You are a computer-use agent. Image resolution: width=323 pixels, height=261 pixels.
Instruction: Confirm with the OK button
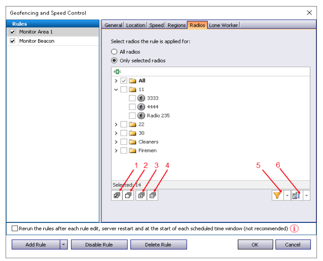point(255,245)
